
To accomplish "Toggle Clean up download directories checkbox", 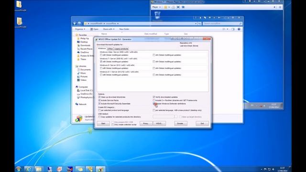I will click(99, 97).
